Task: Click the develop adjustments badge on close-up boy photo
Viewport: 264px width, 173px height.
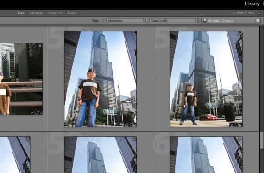Action: tap(134, 125)
